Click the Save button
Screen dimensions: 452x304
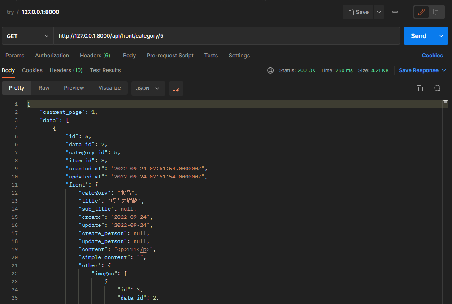click(358, 12)
